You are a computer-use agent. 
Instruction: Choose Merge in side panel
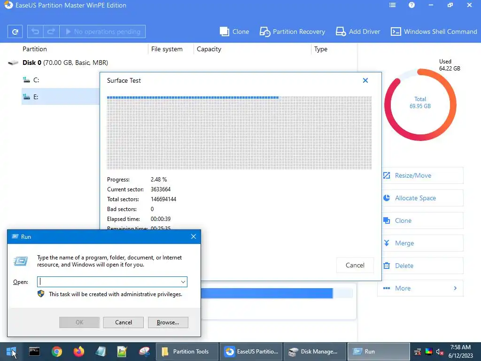point(422,243)
